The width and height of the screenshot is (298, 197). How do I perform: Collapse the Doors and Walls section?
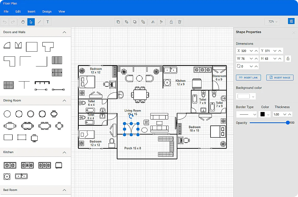[64, 32]
